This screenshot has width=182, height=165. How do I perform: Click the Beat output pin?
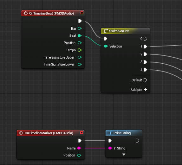[x=80, y=35]
